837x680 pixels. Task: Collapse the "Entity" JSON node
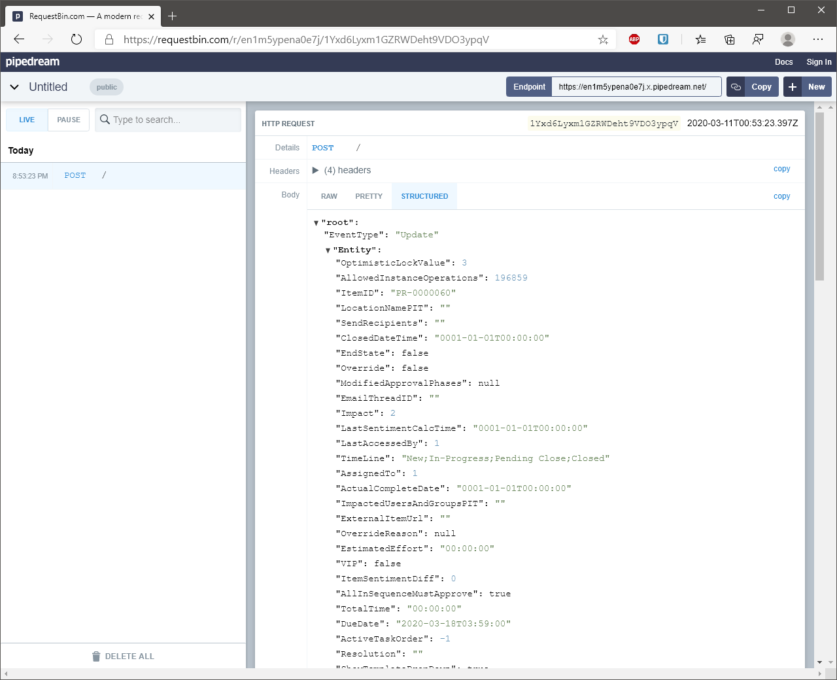[328, 250]
